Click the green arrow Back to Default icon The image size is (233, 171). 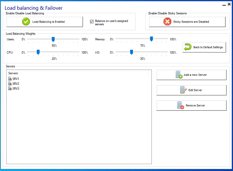[188, 47]
